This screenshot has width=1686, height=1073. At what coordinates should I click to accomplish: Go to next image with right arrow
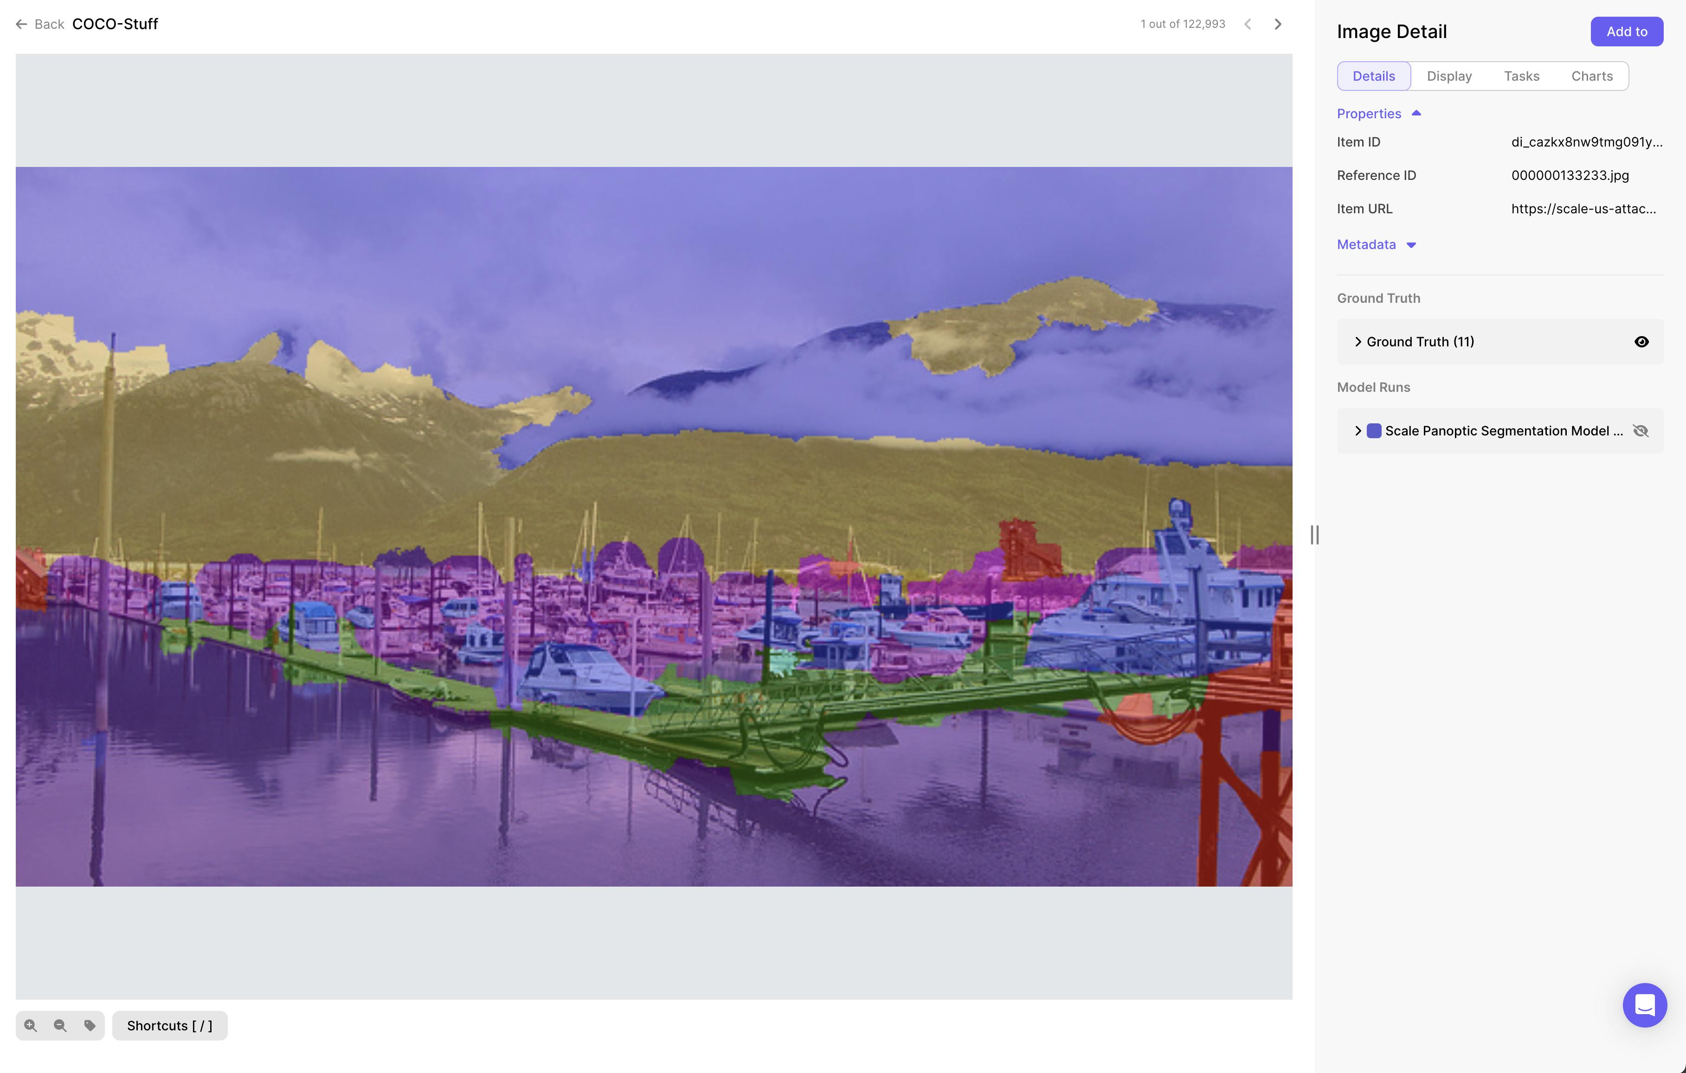pyautogui.click(x=1278, y=24)
